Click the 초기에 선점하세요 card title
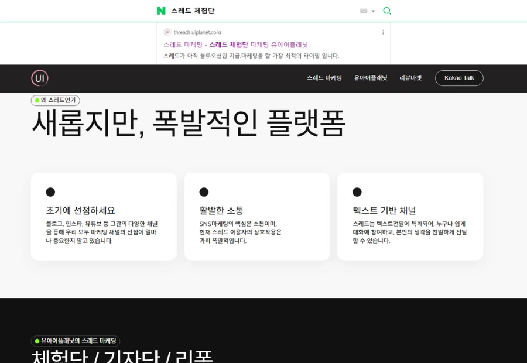Screen dimensions: 527x363 [80, 210]
